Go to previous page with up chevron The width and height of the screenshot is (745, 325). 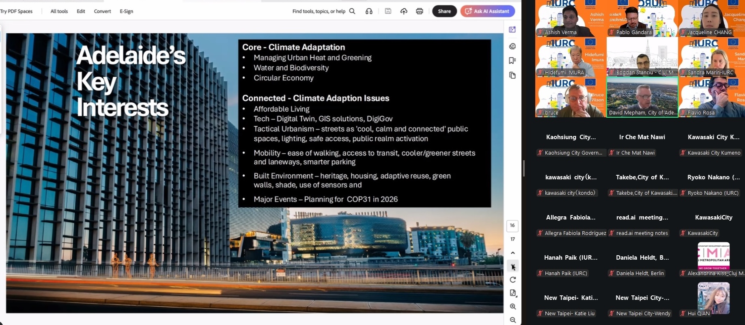click(513, 253)
